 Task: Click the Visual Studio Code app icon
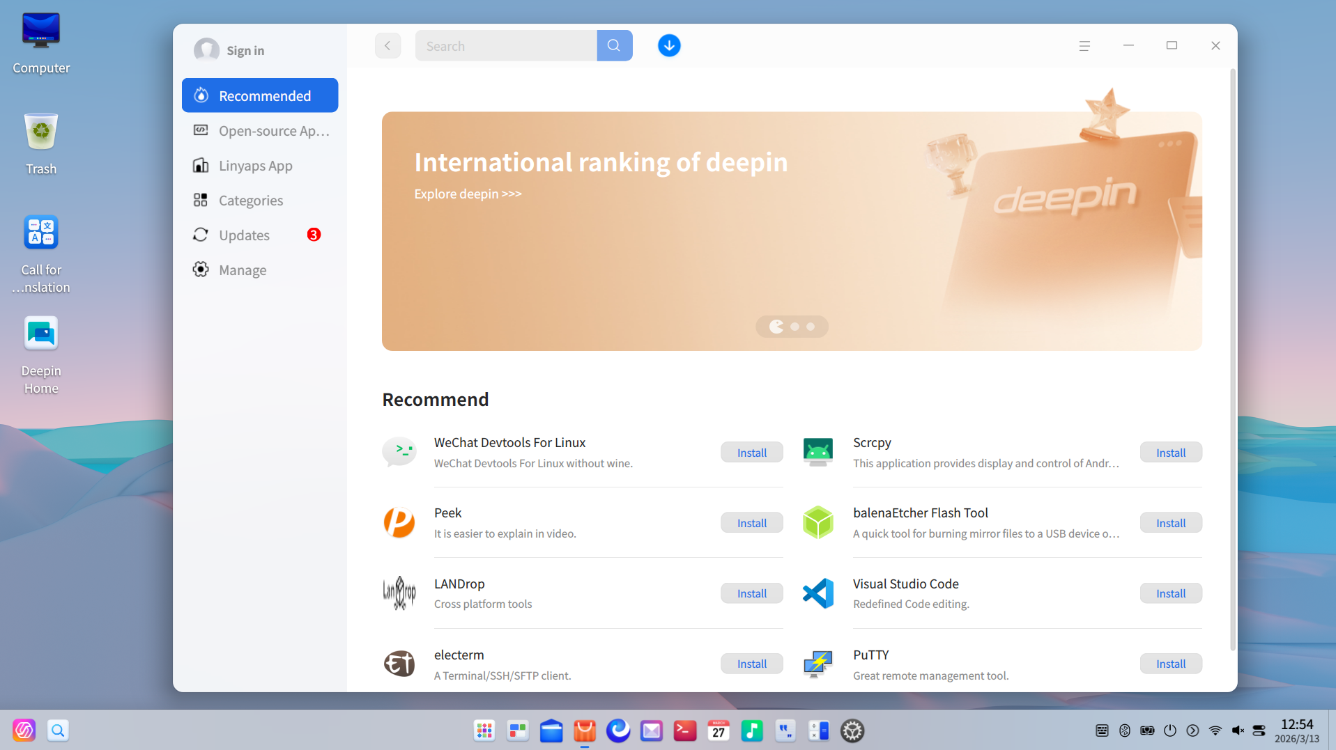point(817,593)
